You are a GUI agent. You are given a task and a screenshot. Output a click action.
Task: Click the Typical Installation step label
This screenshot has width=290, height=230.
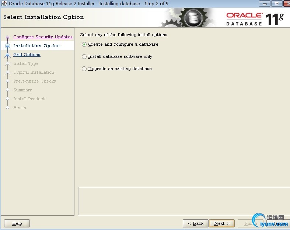click(x=34, y=72)
